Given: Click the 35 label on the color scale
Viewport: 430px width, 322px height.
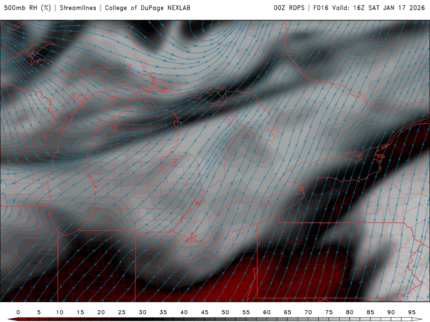Looking at the screenshot, I should (x=163, y=312).
